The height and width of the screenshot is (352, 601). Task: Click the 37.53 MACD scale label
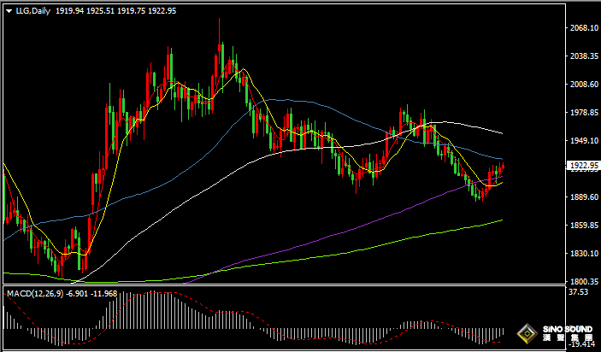(x=580, y=292)
